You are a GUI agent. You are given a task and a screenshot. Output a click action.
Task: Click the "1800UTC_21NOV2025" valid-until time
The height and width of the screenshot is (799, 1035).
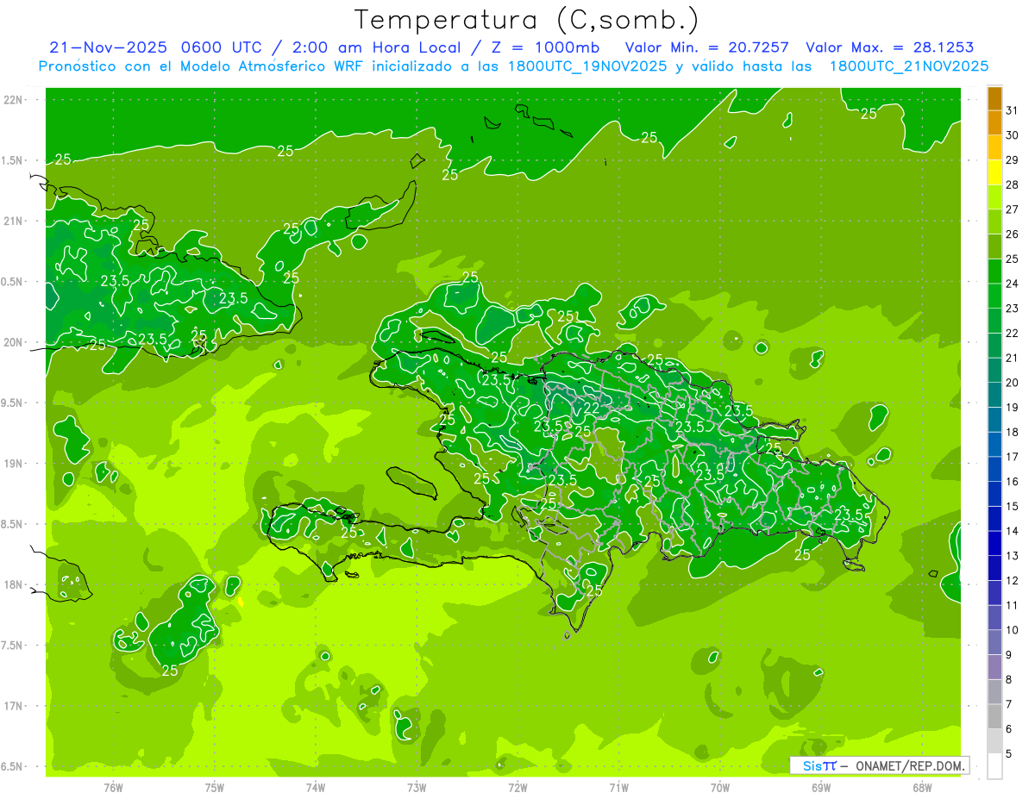click(x=909, y=66)
